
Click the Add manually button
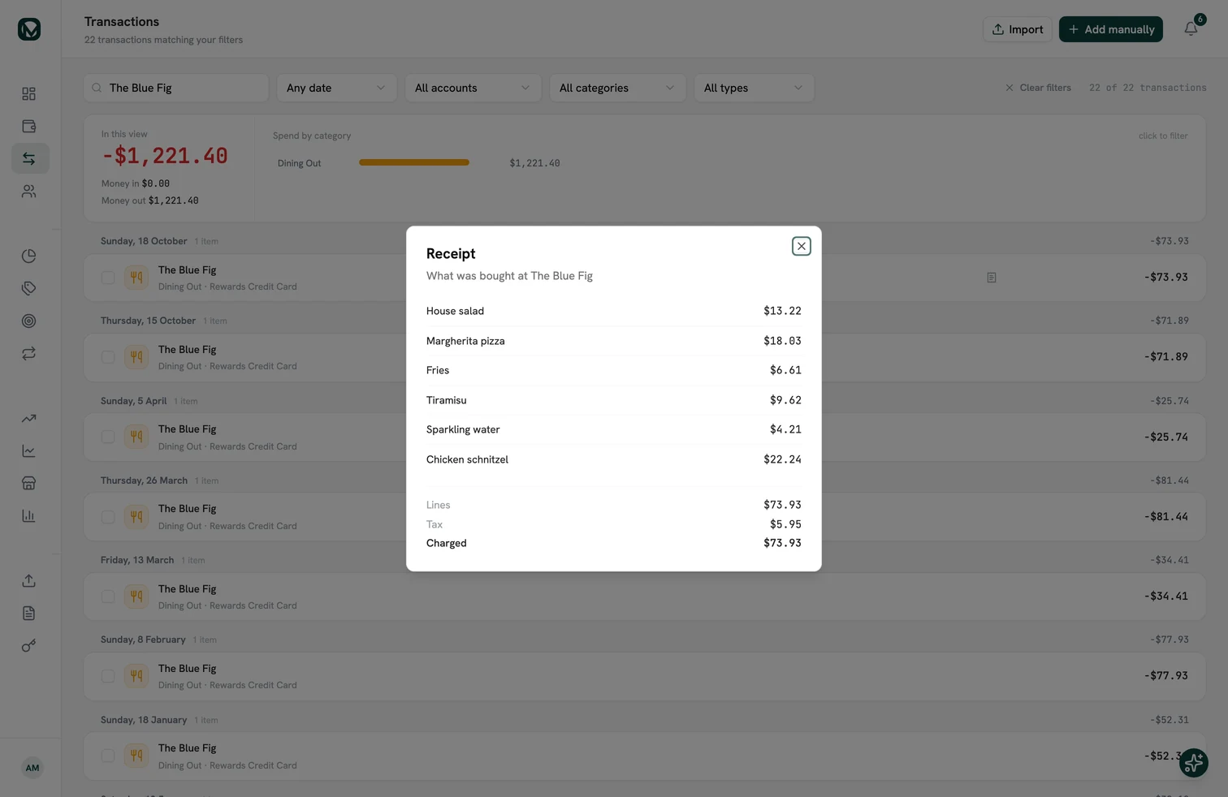tap(1110, 29)
